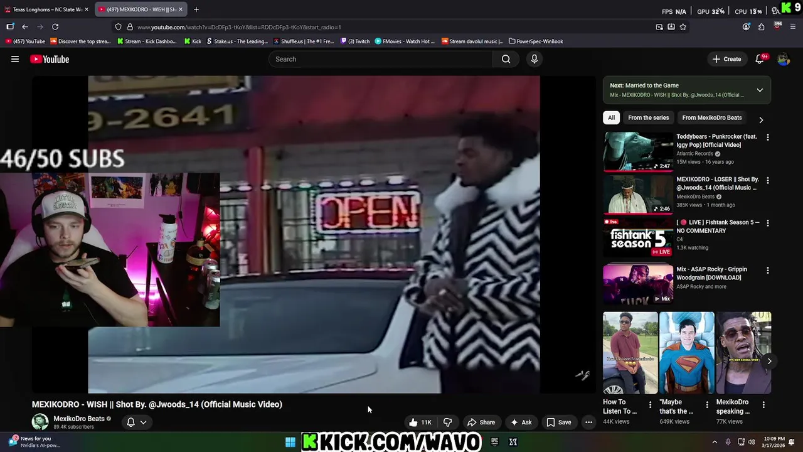Screen dimensions: 803x452
Task: Select From MexikoDro Beats chip
Action: pos(711,117)
